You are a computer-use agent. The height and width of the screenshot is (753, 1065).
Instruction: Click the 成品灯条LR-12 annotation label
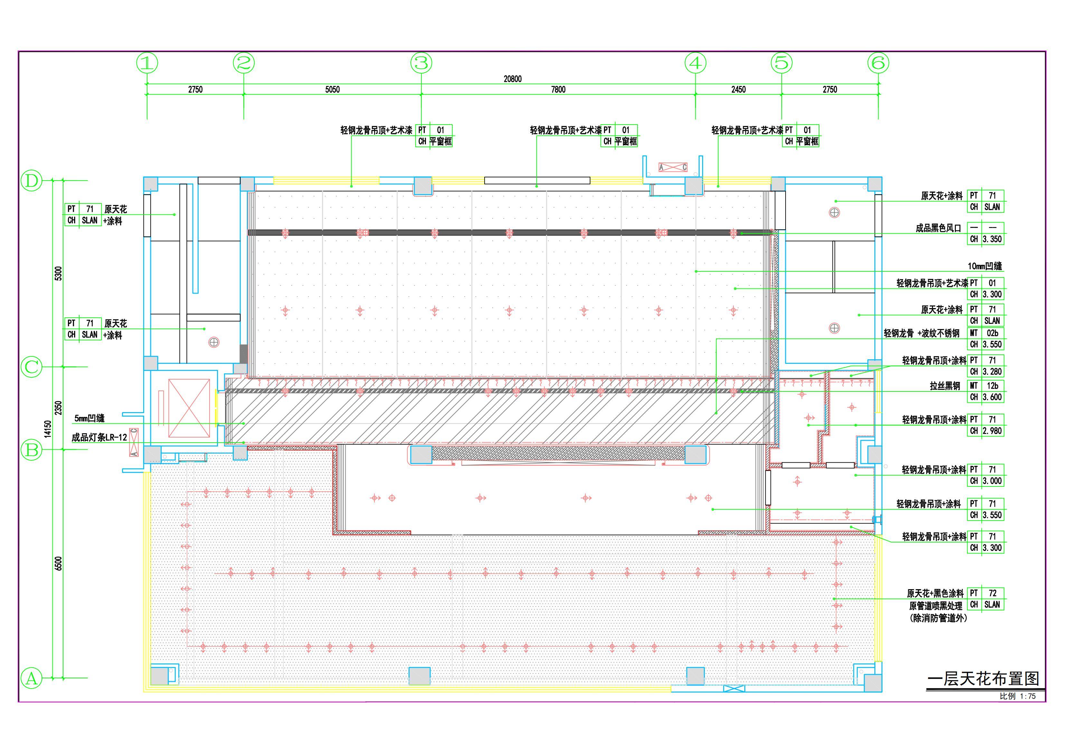99,438
